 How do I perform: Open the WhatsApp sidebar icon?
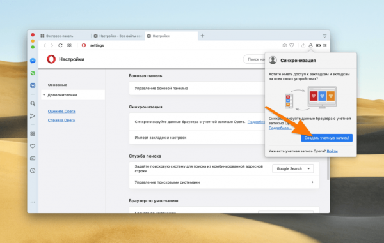[x=33, y=73]
